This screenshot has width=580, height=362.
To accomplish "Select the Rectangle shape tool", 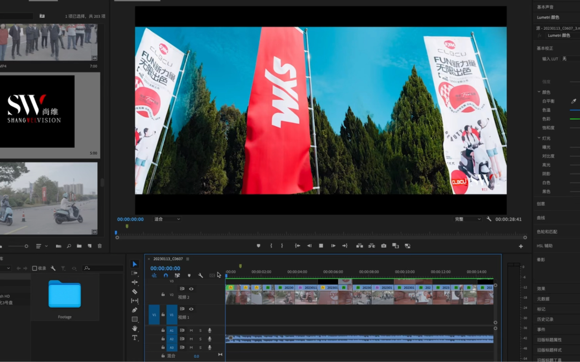I will [135, 319].
